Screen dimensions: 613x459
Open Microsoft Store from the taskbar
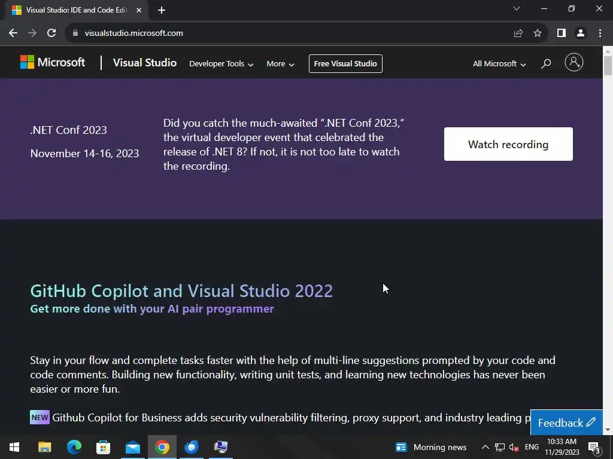[103, 447]
